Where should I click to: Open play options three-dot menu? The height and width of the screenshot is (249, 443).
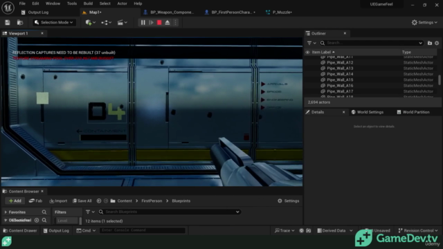[175, 22]
